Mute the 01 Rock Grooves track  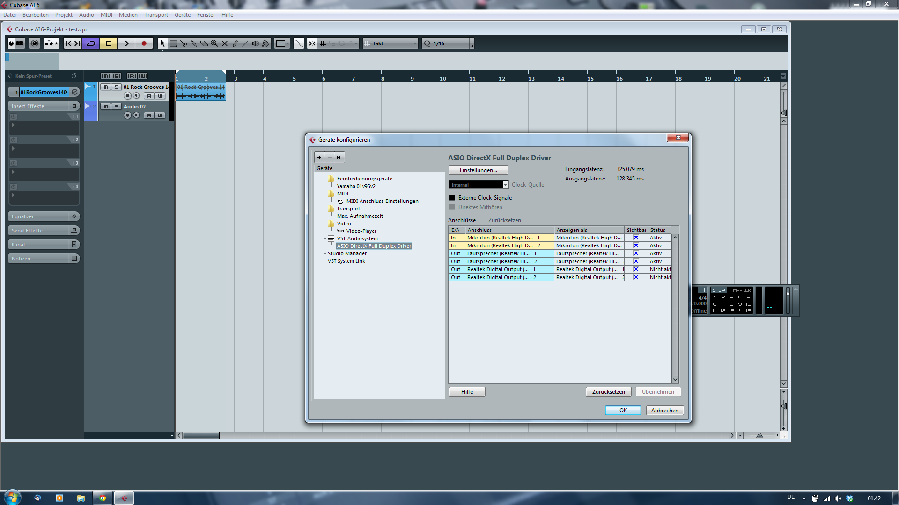tap(106, 87)
